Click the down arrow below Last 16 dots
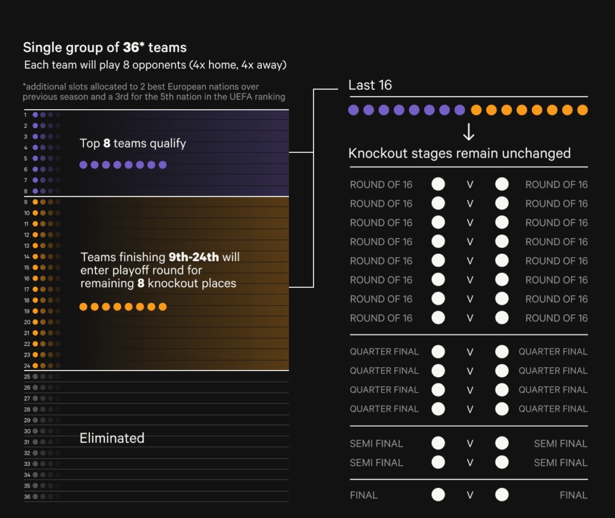Viewport: 615px width, 518px height. pyautogui.click(x=469, y=132)
